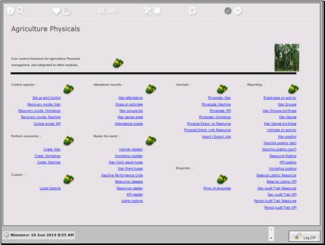Open the wrench and screwdriver tools icon
The image size is (325, 245).
click(x=147, y=11)
